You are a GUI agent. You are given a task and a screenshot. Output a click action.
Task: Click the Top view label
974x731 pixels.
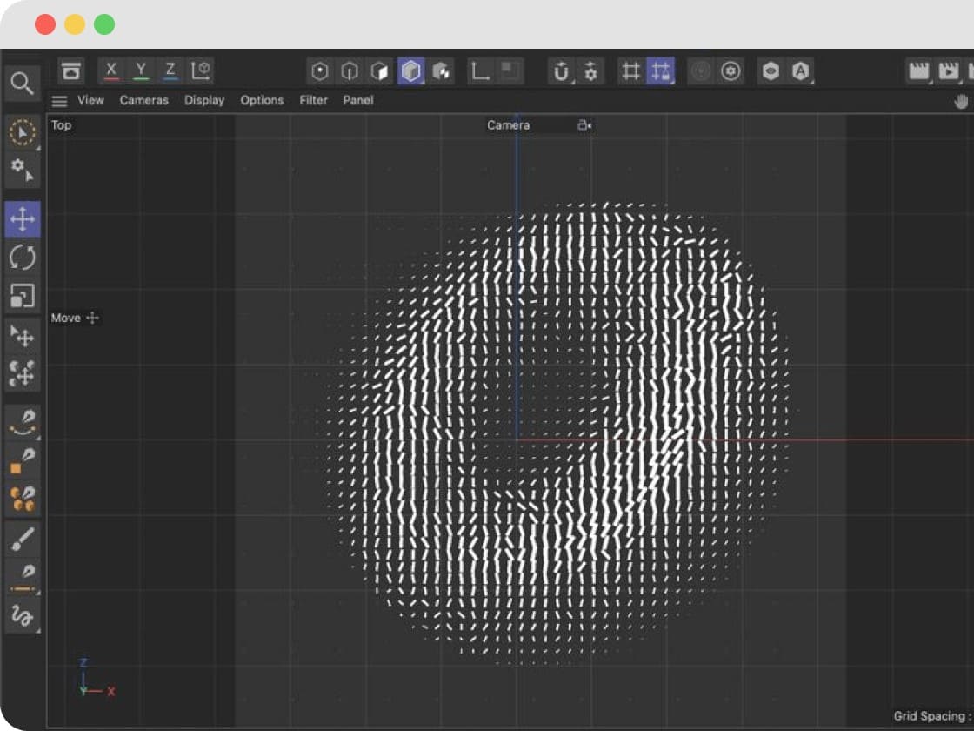pyautogui.click(x=61, y=125)
